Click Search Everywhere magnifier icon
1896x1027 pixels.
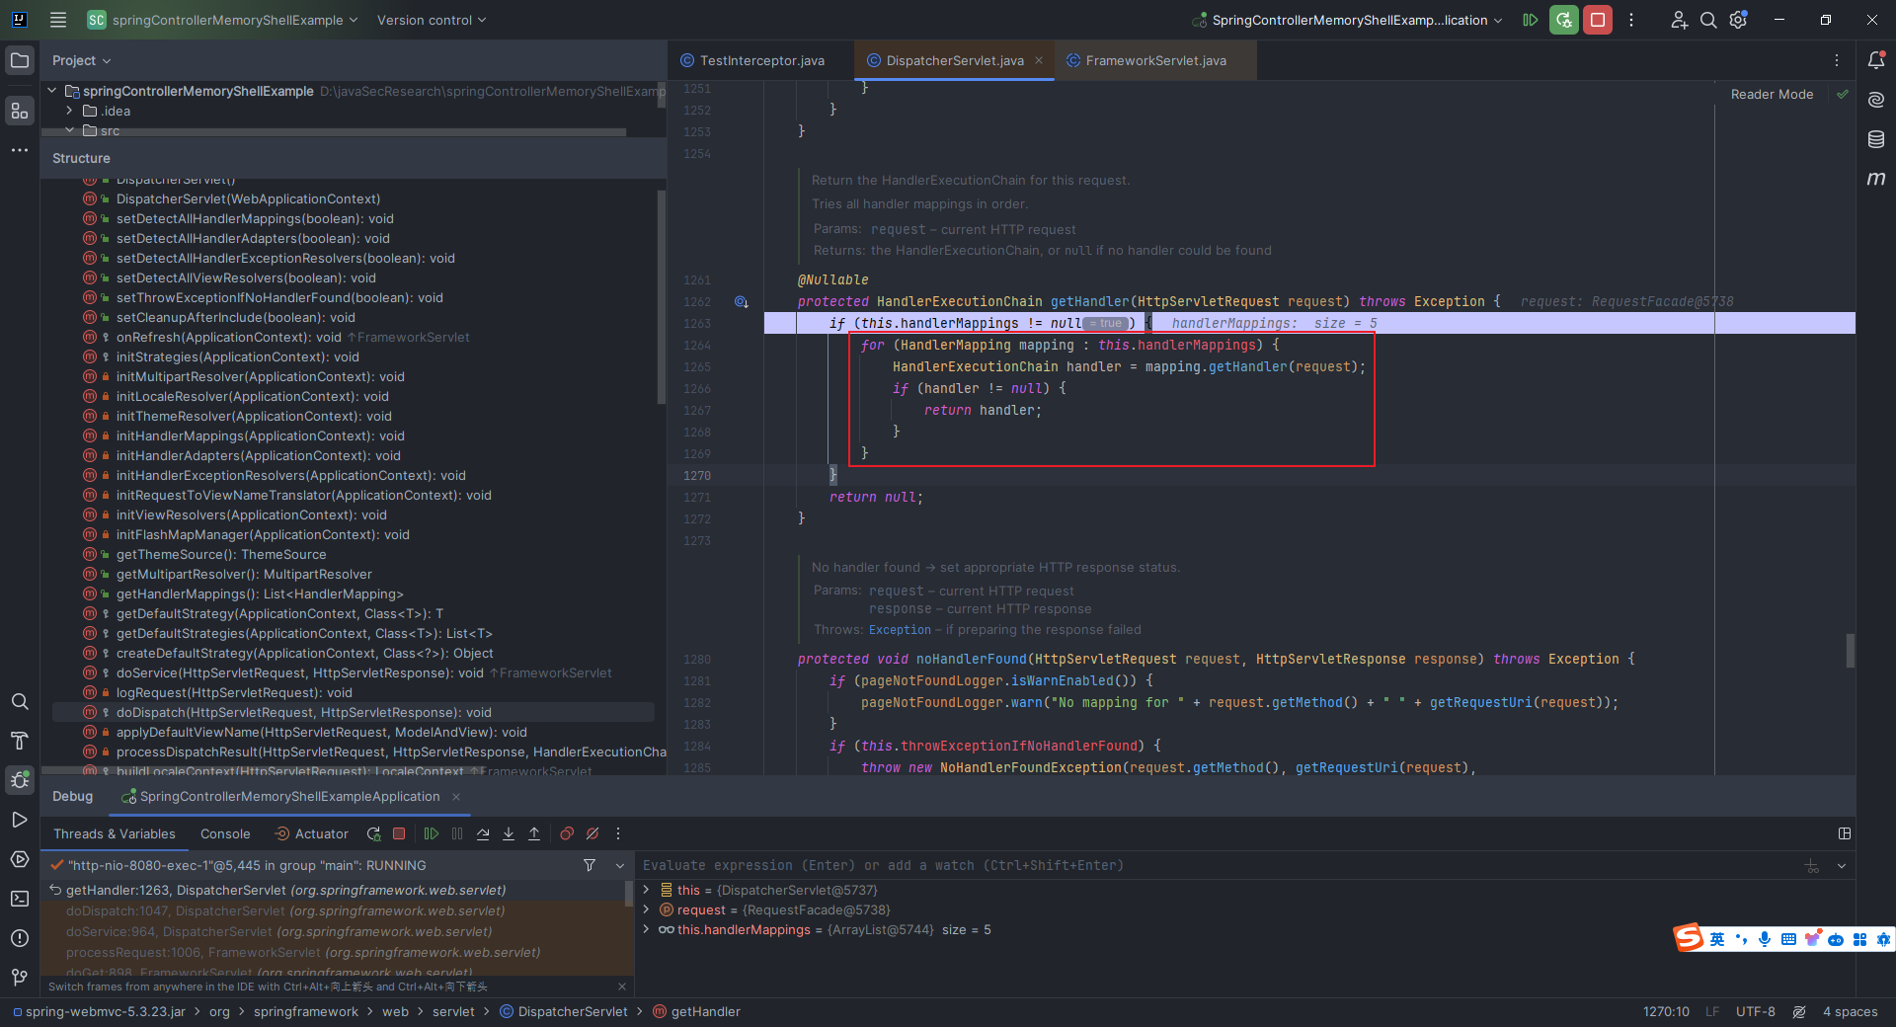click(x=1708, y=20)
